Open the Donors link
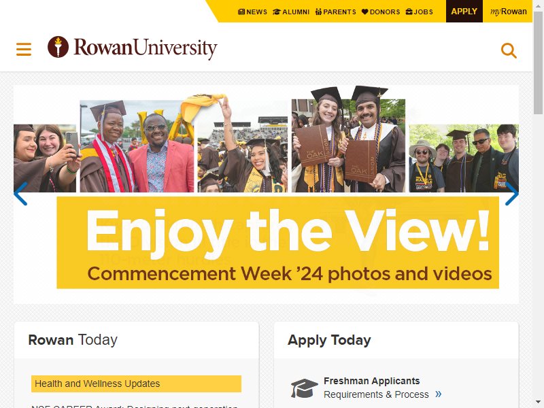 point(381,12)
